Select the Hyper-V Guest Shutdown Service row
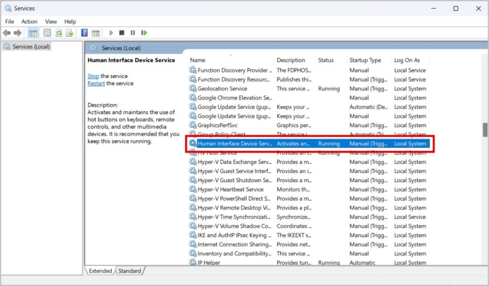Viewport: 489px width, 286px height. point(309,180)
